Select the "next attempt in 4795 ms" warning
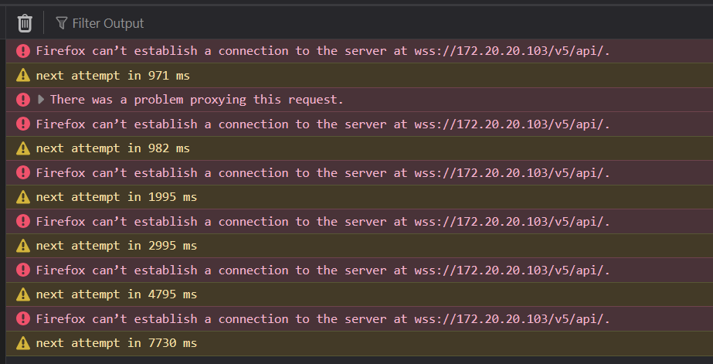The image size is (713, 364). tap(116, 294)
